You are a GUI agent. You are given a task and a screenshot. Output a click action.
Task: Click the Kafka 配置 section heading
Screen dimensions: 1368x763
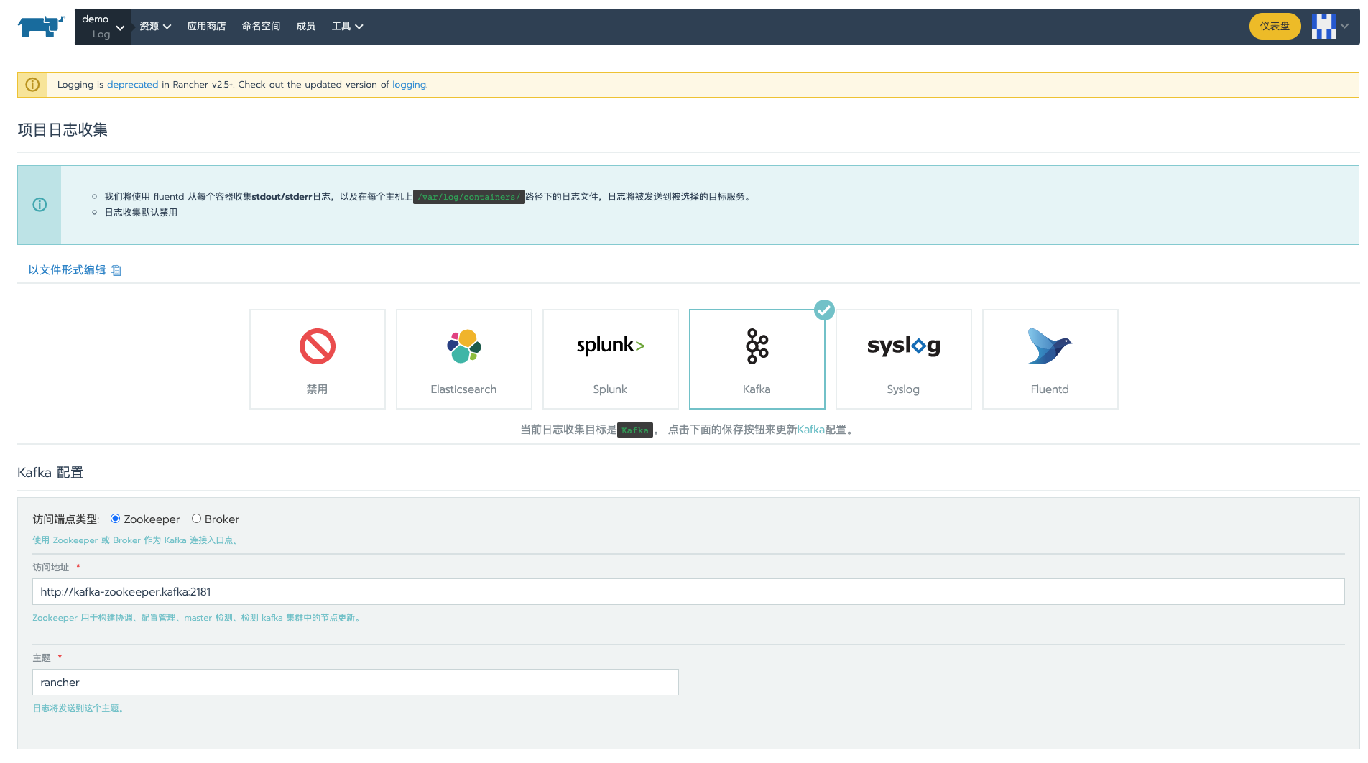[x=50, y=473]
